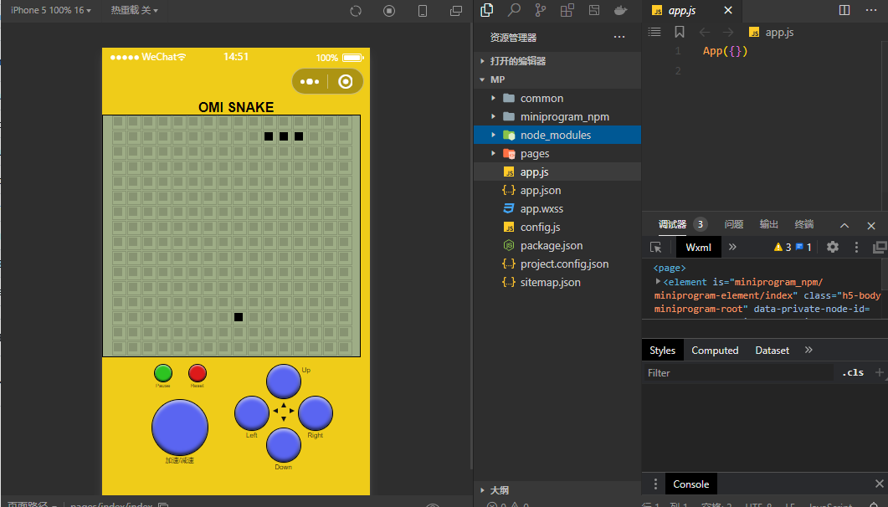Click the large 加速/减速 speed button

pos(180,428)
